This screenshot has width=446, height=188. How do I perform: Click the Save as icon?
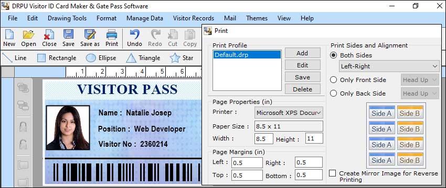90,38
